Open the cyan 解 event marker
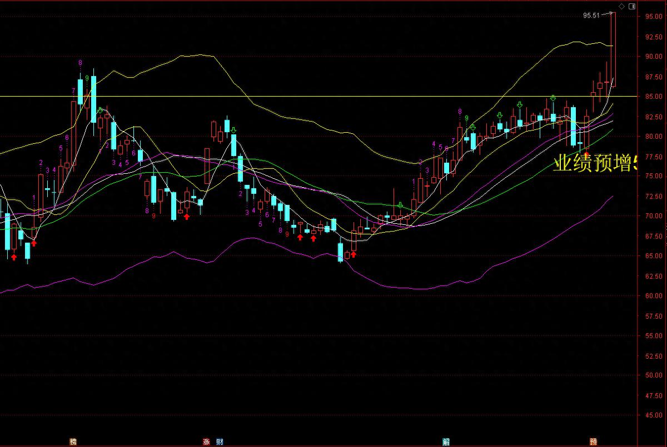 pos(446,442)
